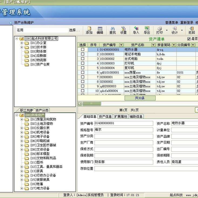The image size is (198, 198).
Task: Open the 设计 dropdown arrow
Action: tap(182, 30)
